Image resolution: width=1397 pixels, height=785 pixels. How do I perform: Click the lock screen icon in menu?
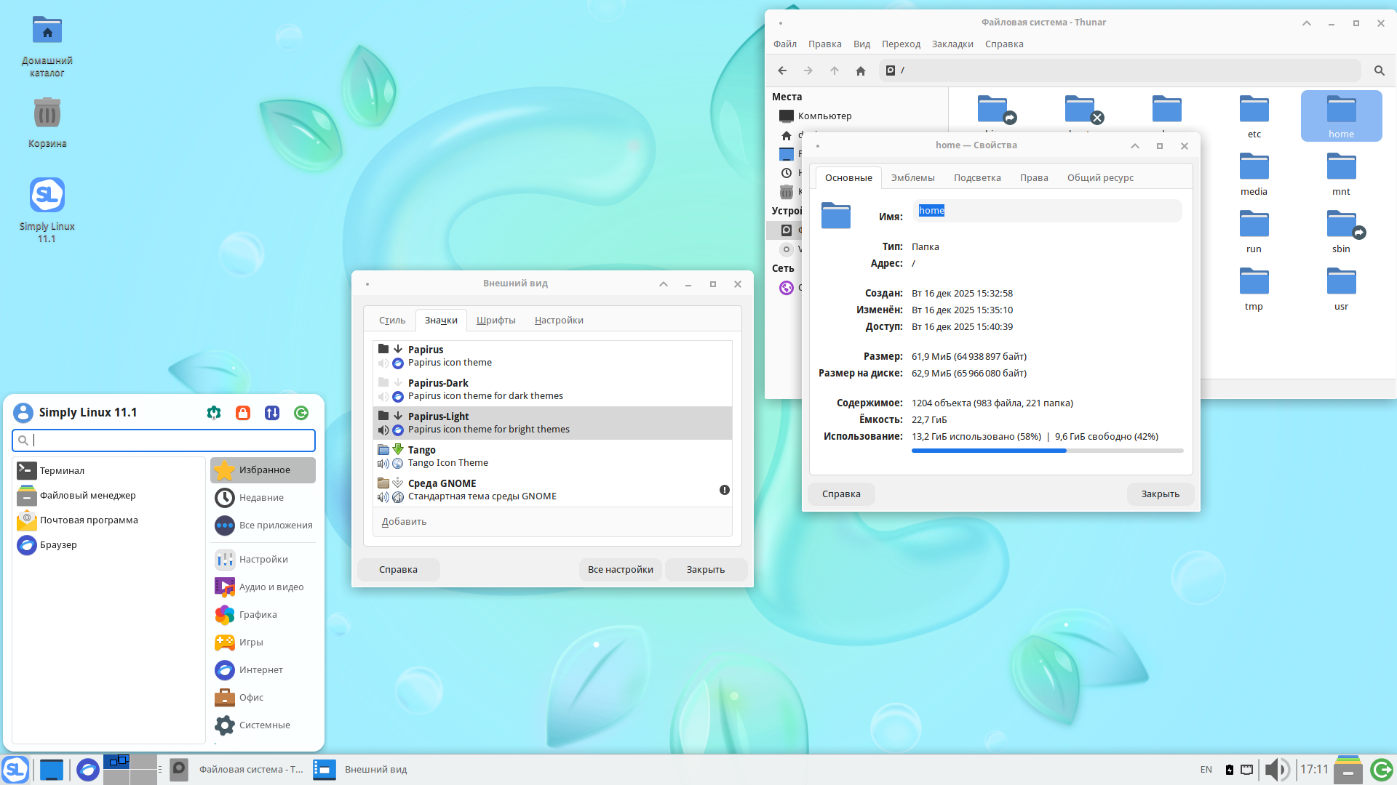pos(243,413)
